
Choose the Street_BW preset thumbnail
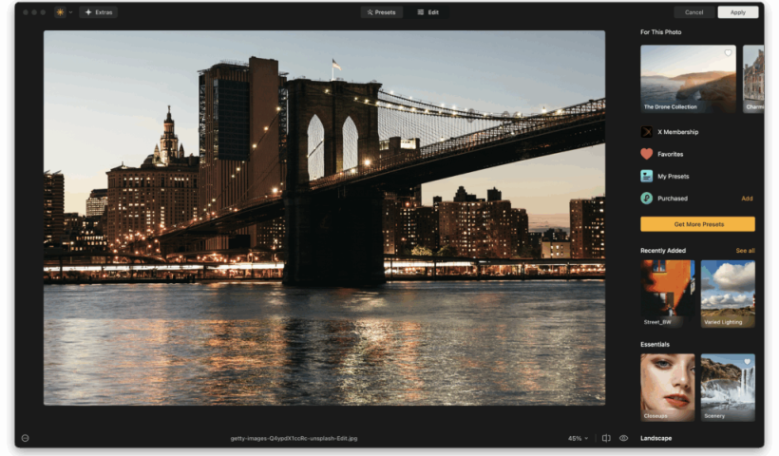click(667, 294)
